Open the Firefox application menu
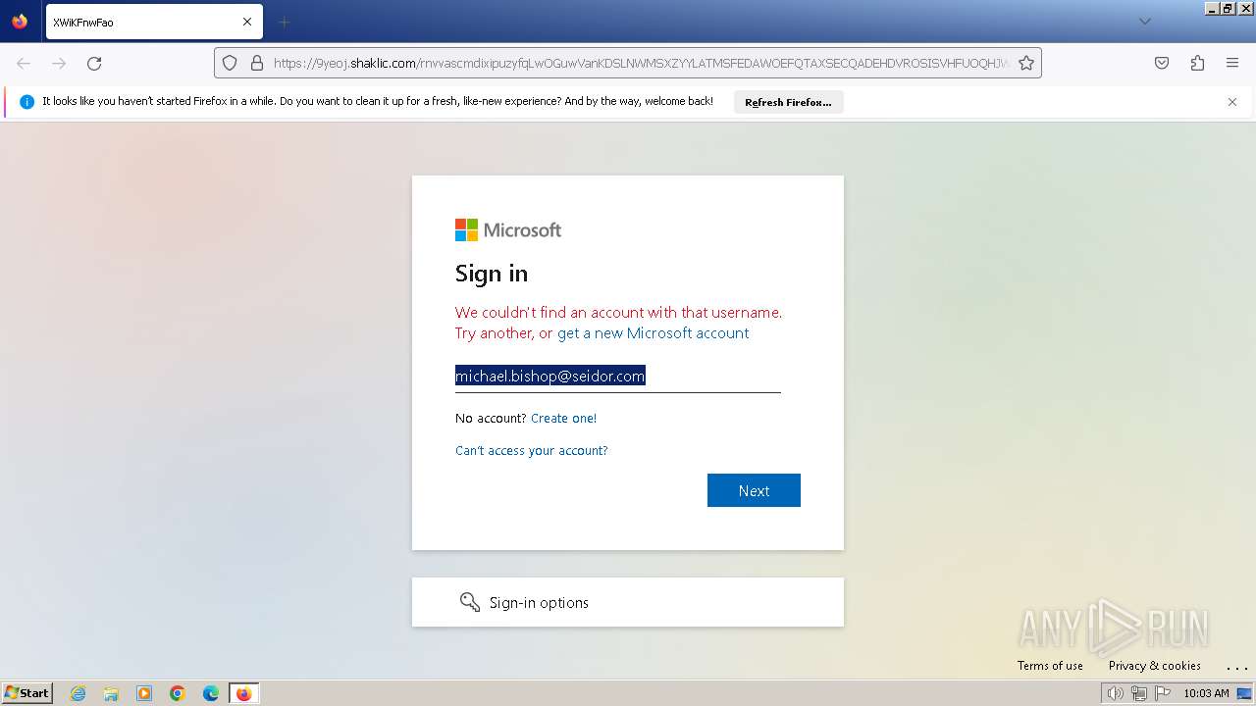The image size is (1256, 706). (1232, 63)
